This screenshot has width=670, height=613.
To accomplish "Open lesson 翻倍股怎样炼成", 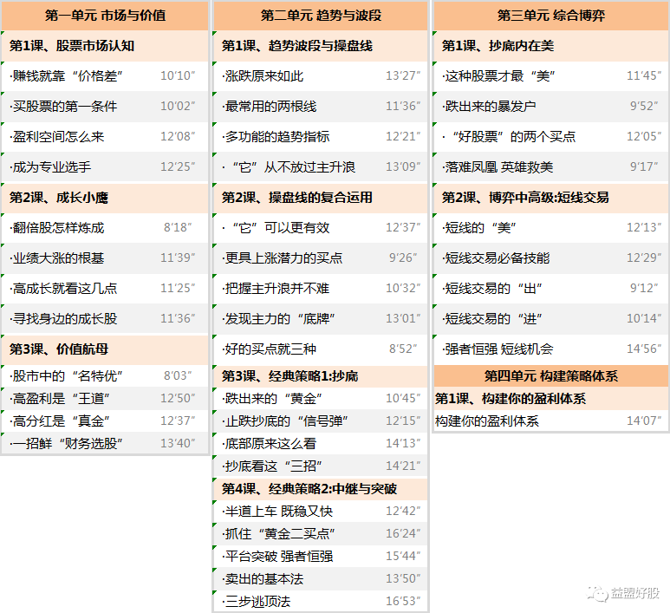I will 57,228.
